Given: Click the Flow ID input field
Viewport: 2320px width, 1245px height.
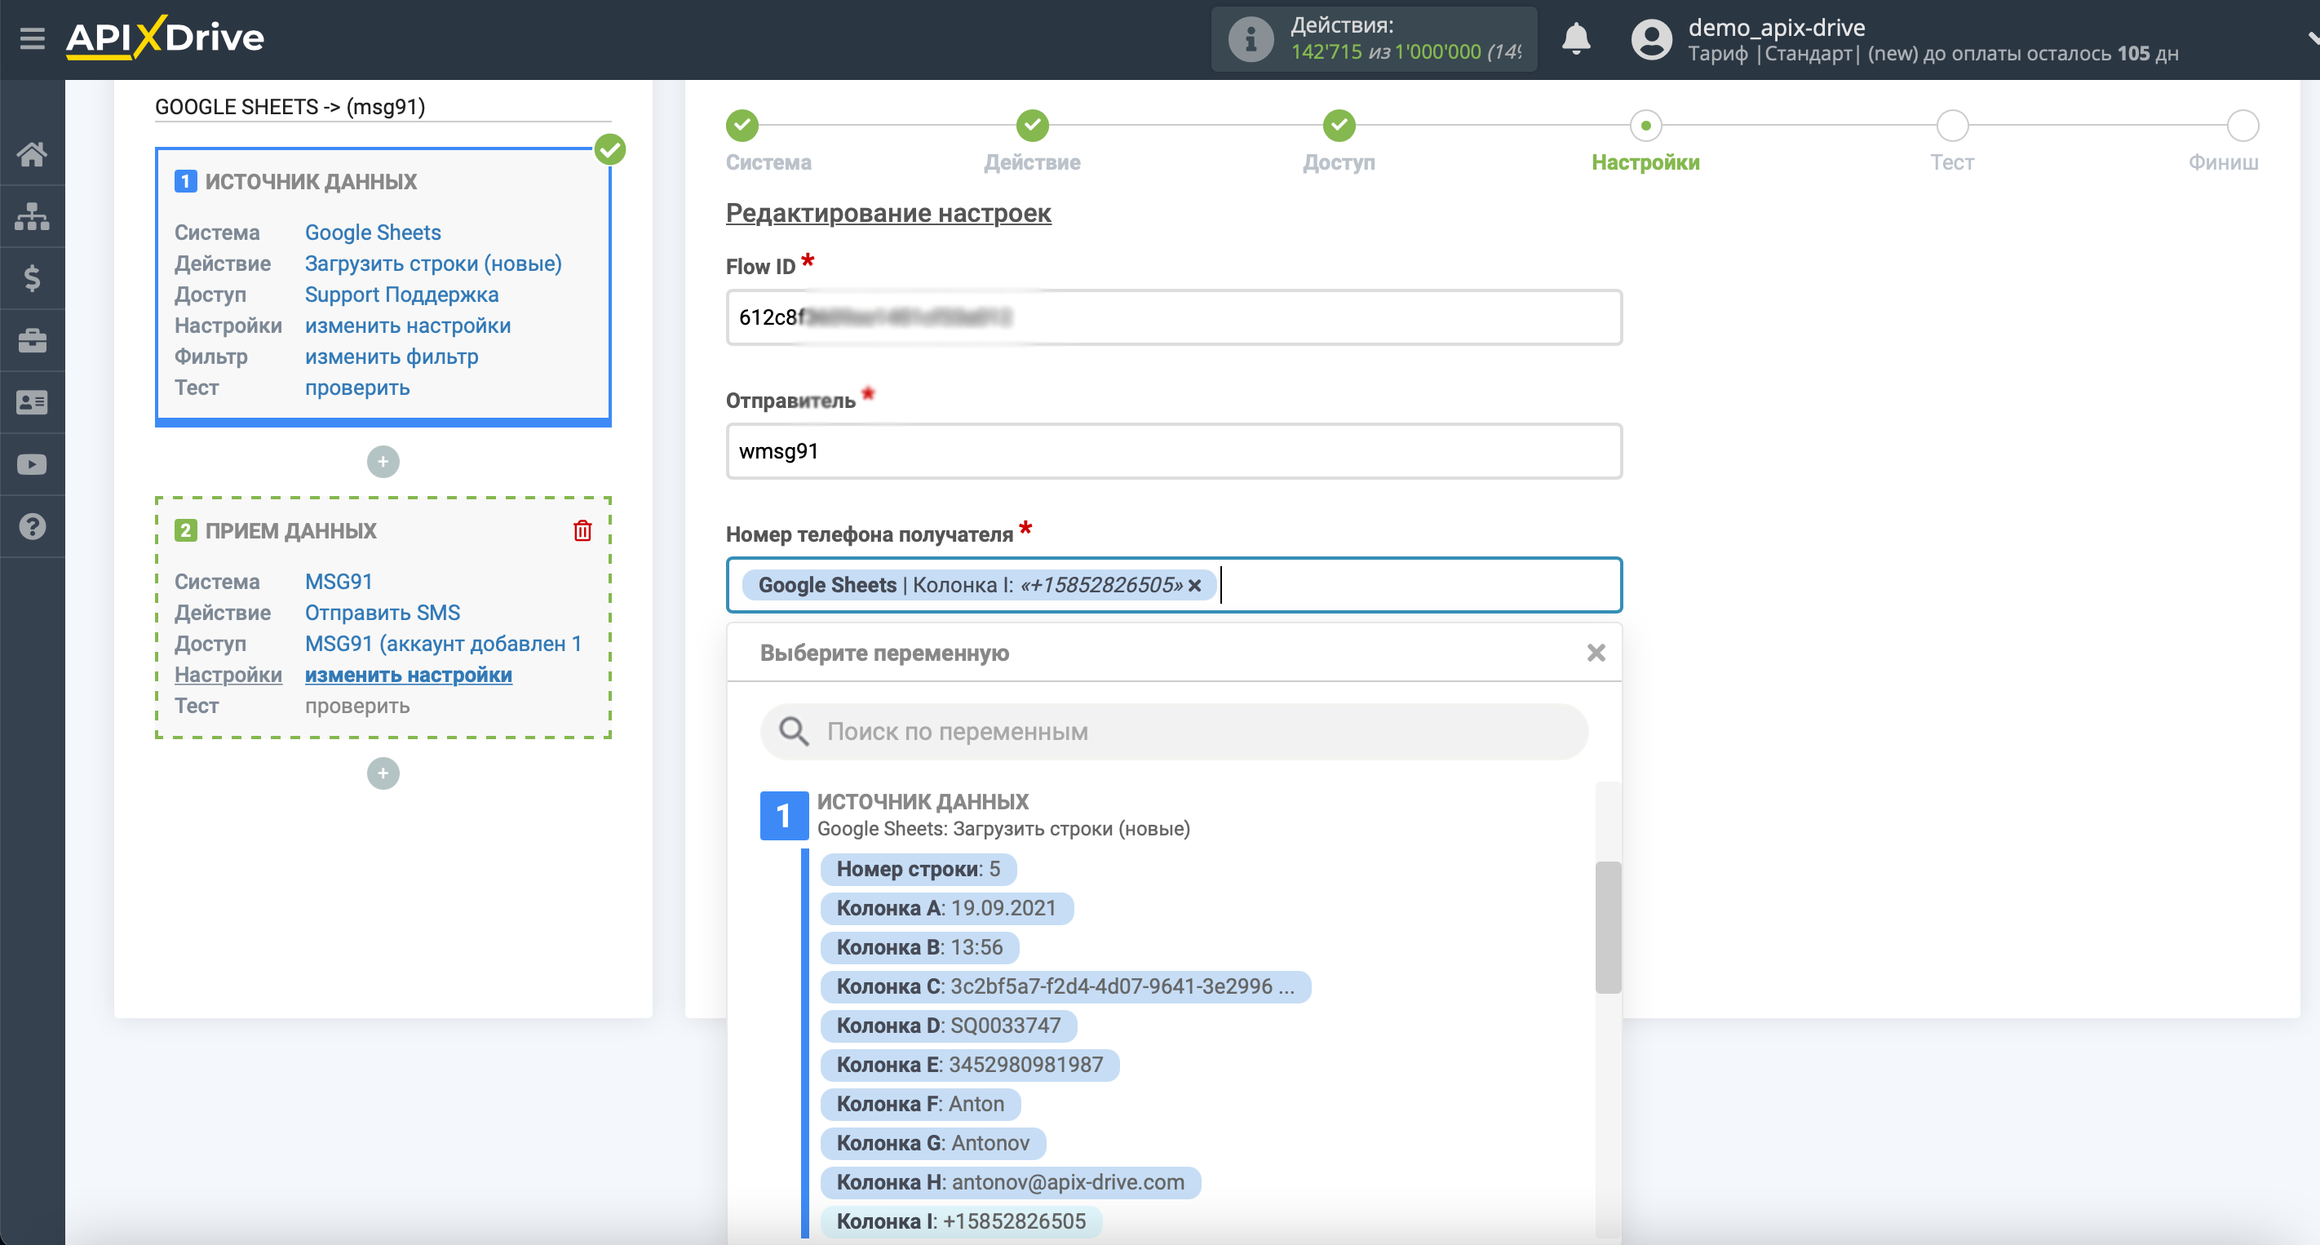Looking at the screenshot, I should click(x=1174, y=317).
